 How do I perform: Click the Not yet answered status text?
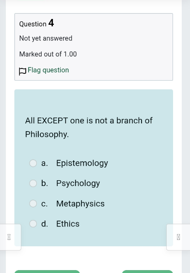tap(46, 38)
